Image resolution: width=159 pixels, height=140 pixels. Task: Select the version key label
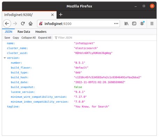pos(13,58)
